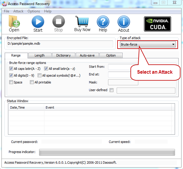Expand the Type of attack dropdown
The image size is (183, 169).
click(148, 44)
